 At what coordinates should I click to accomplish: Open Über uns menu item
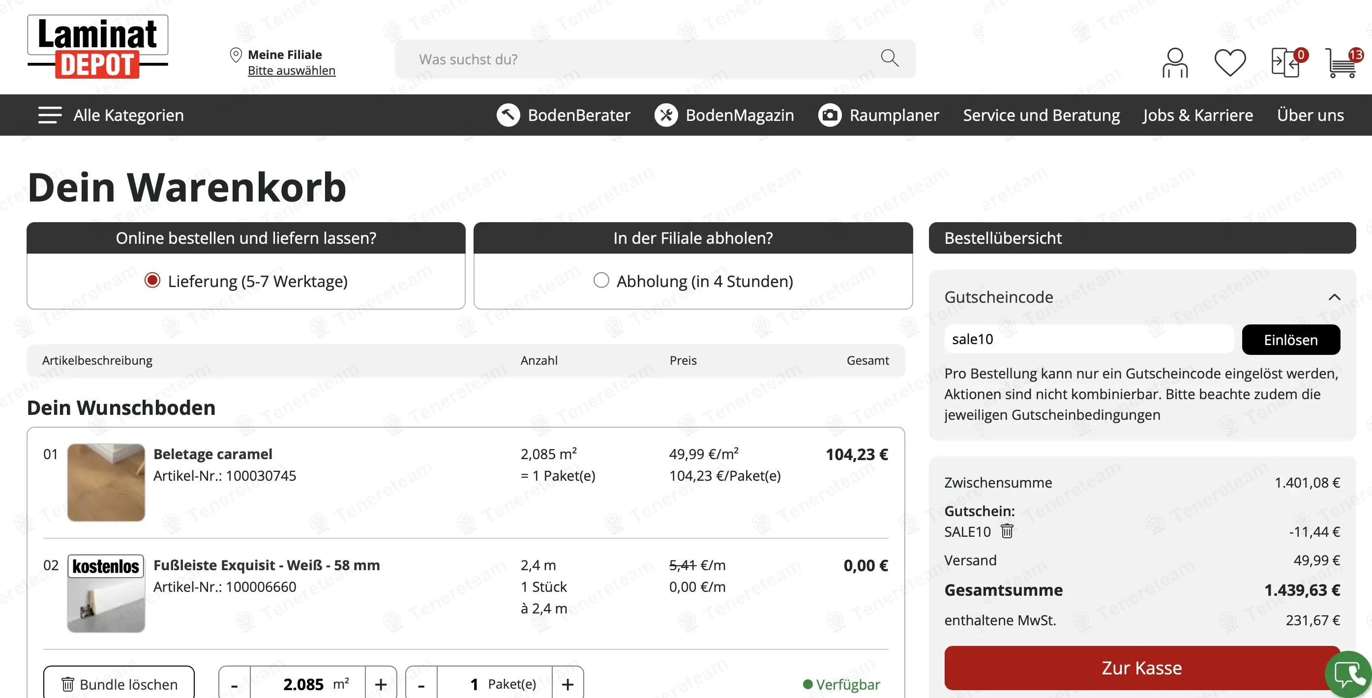(x=1310, y=115)
